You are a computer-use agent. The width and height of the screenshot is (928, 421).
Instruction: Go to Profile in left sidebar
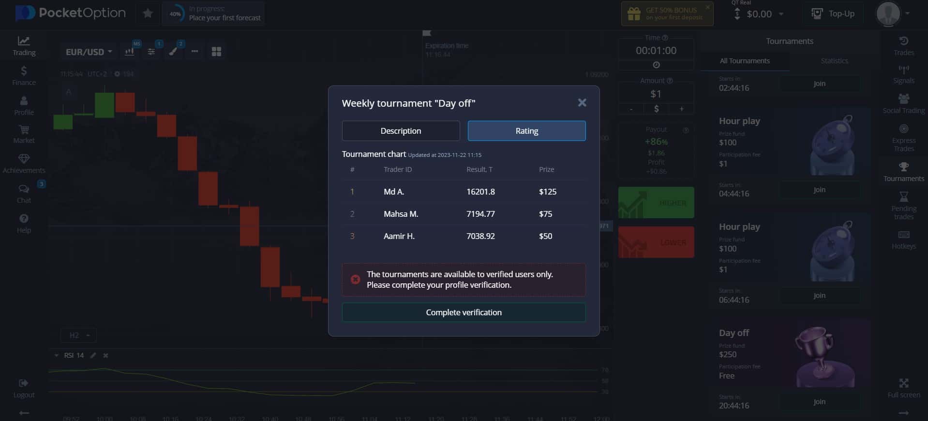[x=24, y=106]
